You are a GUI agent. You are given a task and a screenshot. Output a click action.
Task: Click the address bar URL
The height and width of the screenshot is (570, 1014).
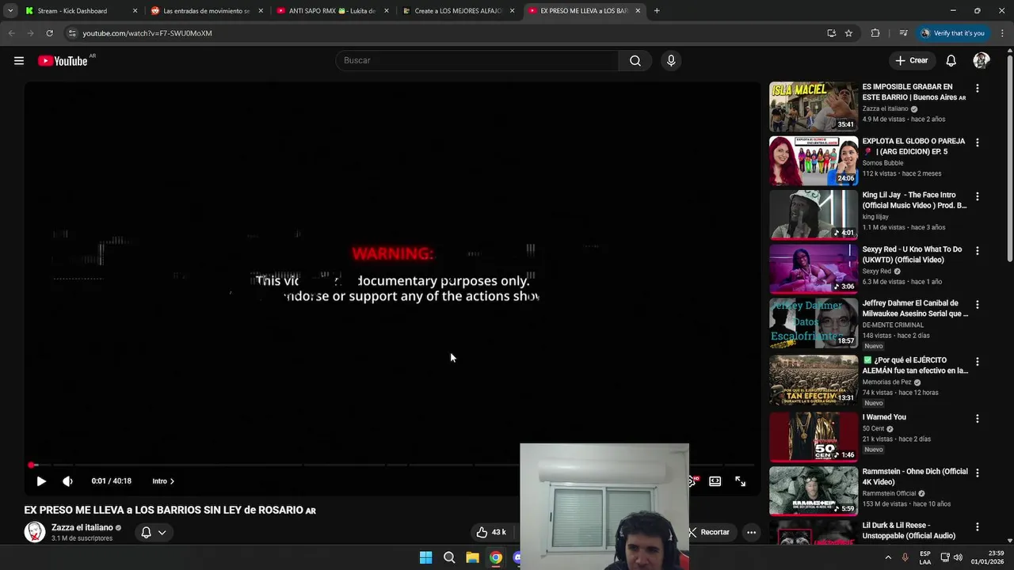(147, 33)
